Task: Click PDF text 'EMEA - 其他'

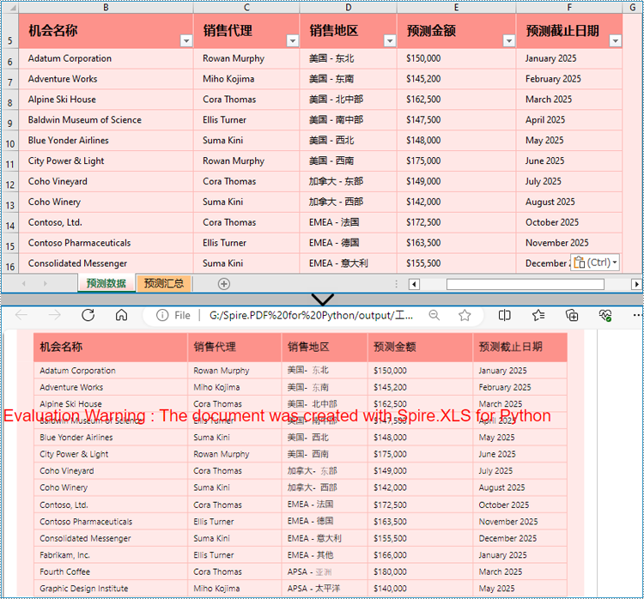Action: tap(310, 555)
